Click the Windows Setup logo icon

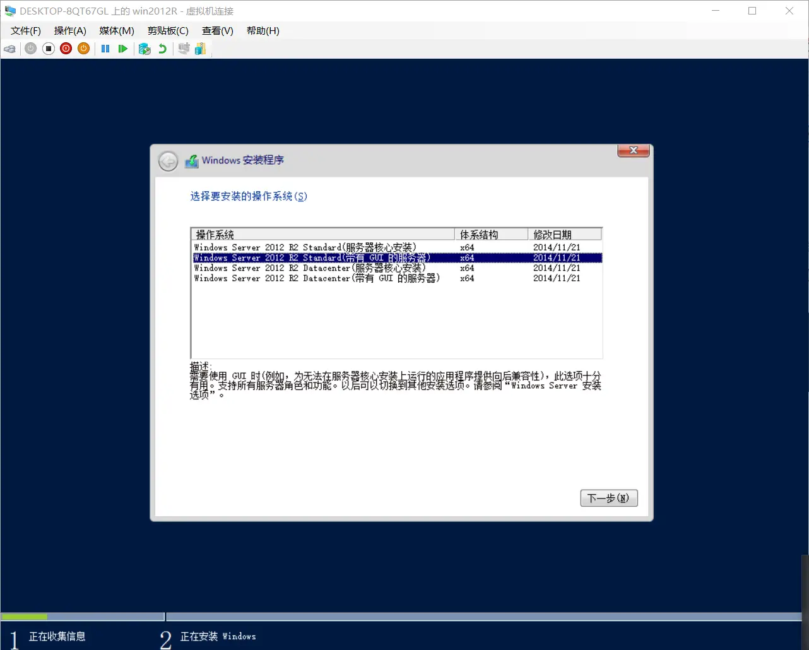191,161
